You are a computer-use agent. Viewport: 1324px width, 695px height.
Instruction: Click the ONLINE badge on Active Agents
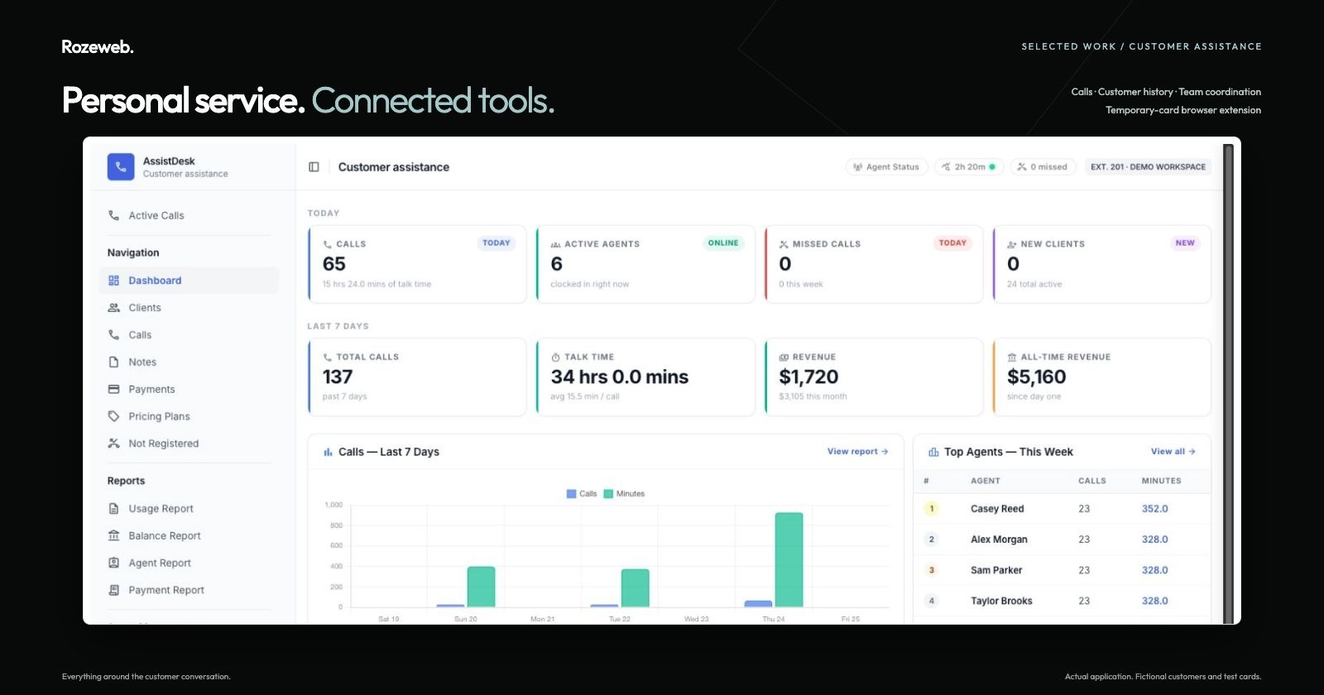pos(723,243)
